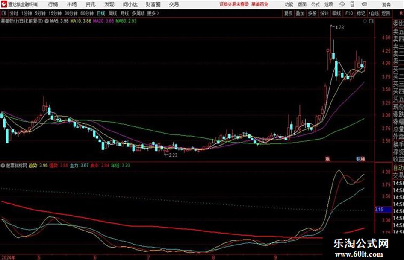Open the 版面 menu

click(x=302, y=4)
